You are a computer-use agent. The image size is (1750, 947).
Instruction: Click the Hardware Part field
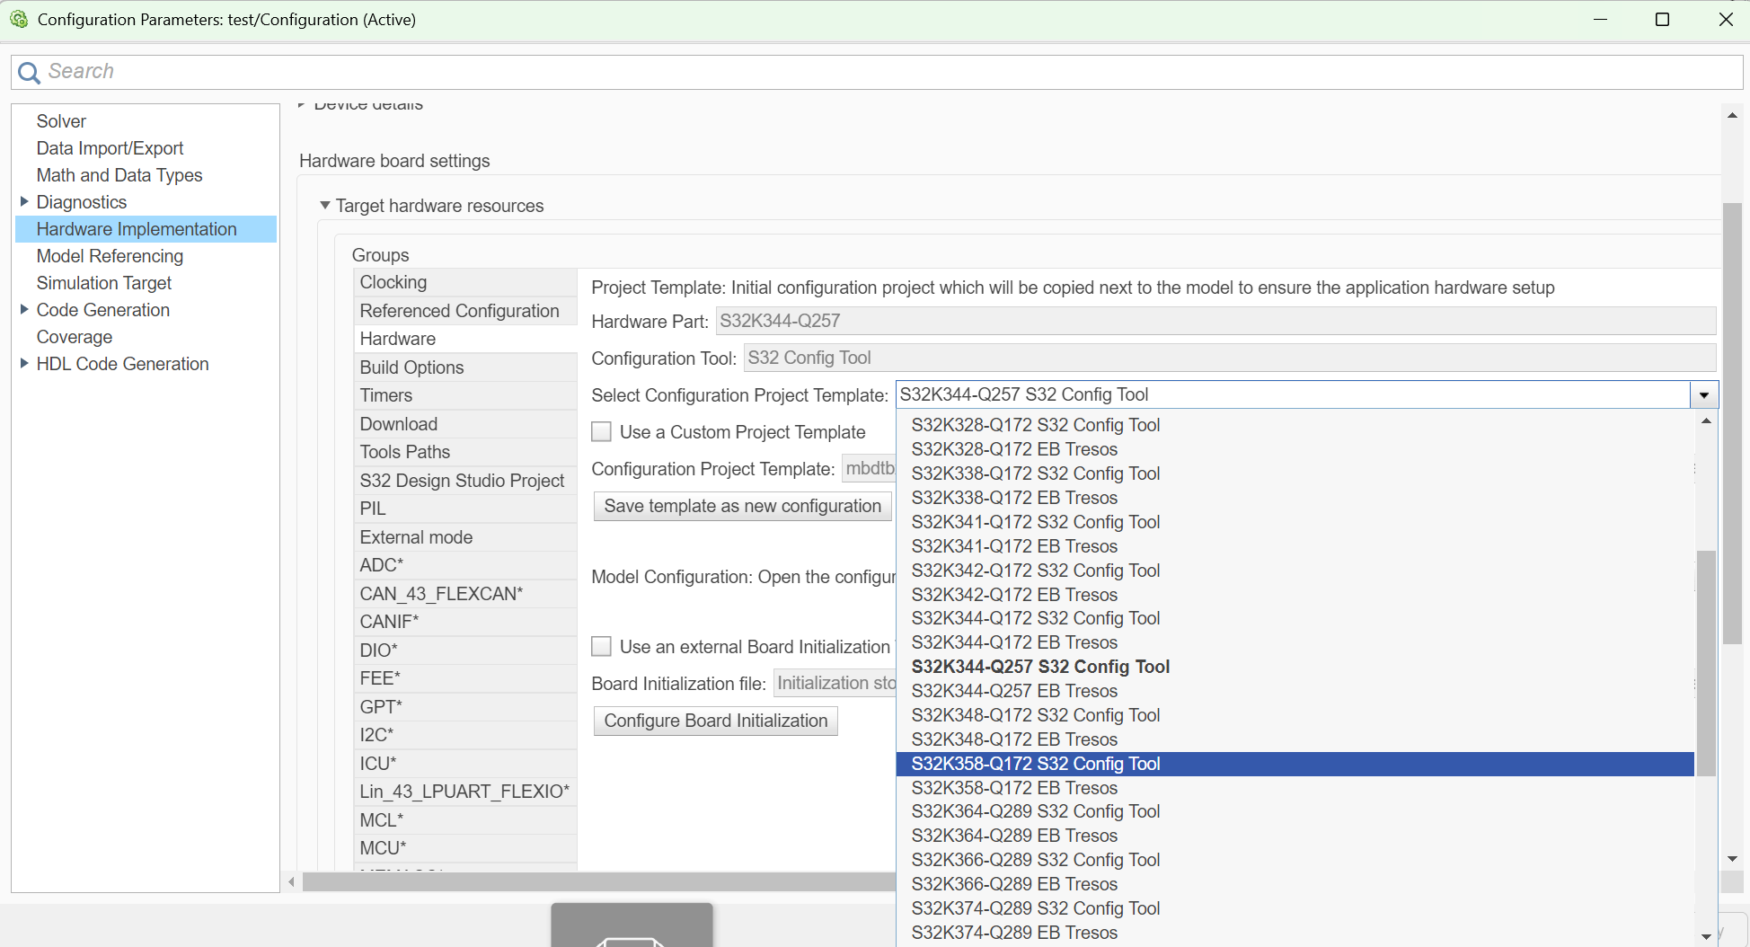pyautogui.click(x=1215, y=321)
